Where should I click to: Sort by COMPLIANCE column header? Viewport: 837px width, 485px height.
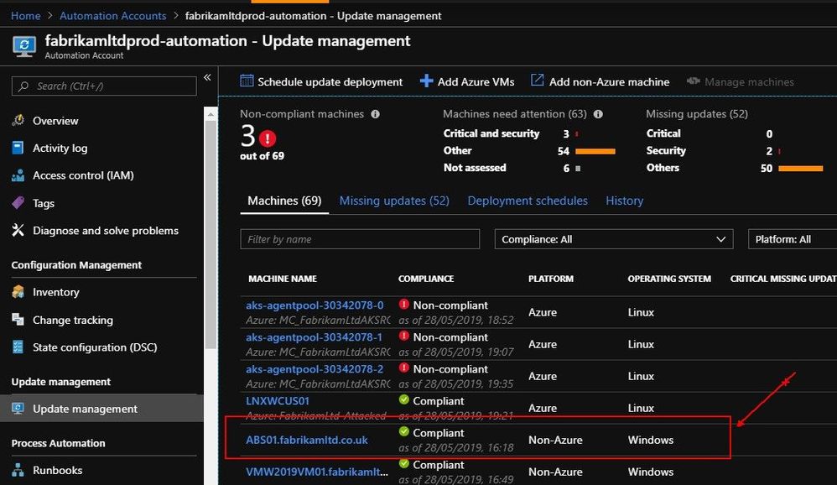point(426,279)
